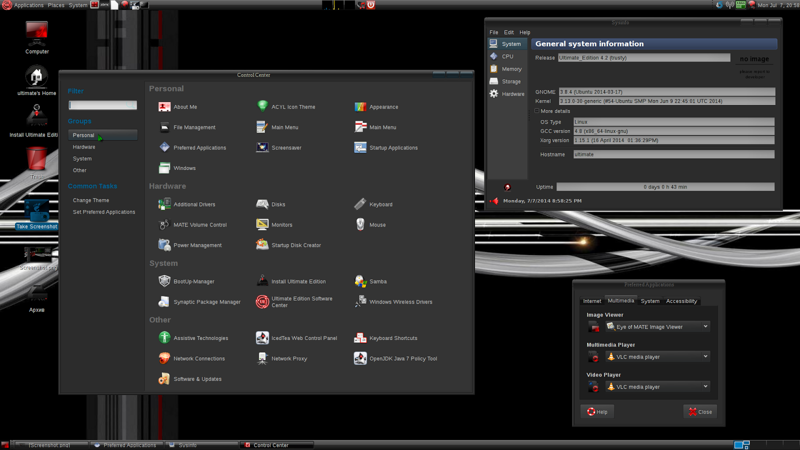Select Personal group in Control Center

tap(102, 135)
